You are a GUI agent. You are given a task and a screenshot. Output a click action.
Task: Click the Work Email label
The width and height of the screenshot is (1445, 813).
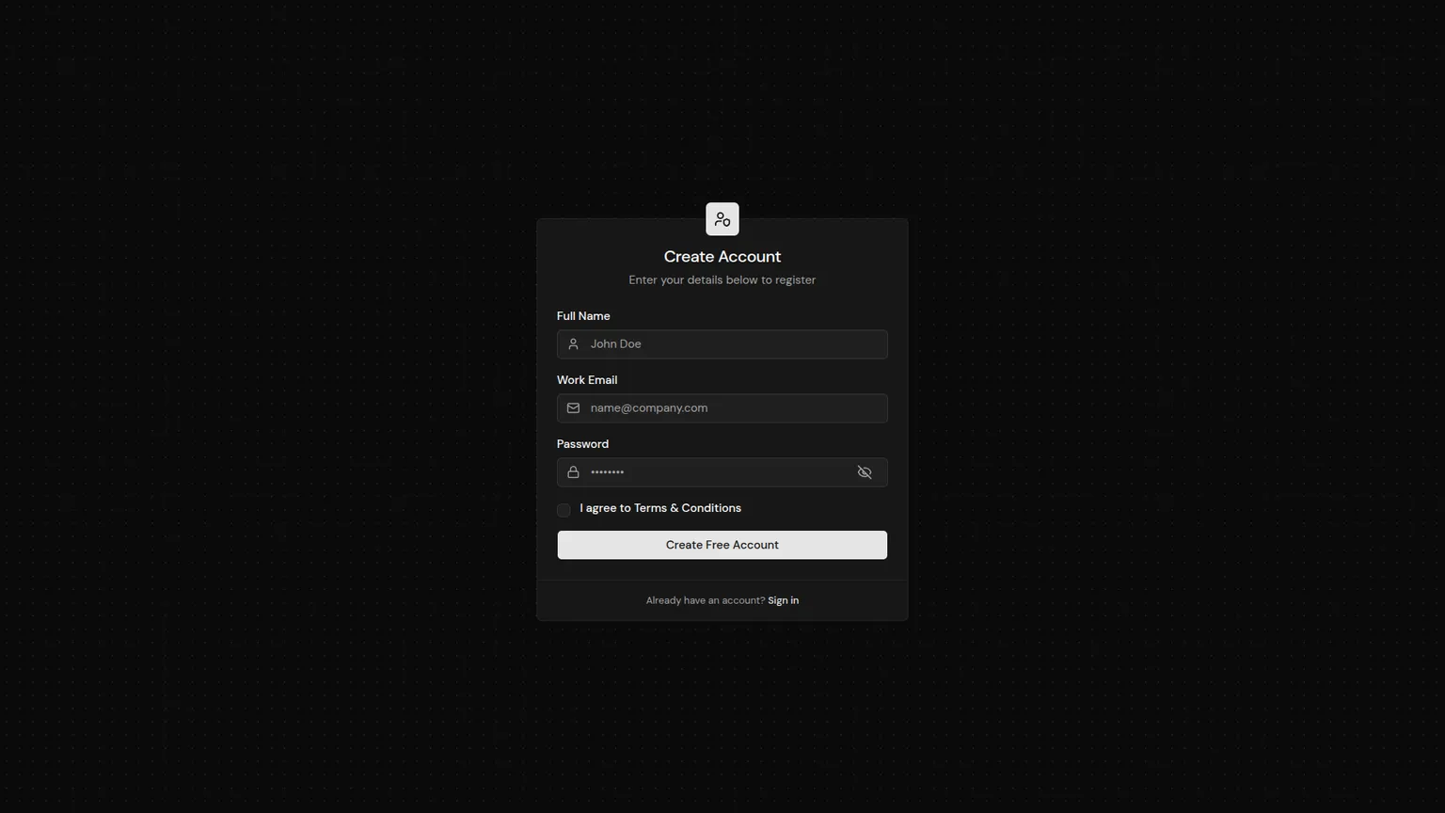[x=587, y=380]
